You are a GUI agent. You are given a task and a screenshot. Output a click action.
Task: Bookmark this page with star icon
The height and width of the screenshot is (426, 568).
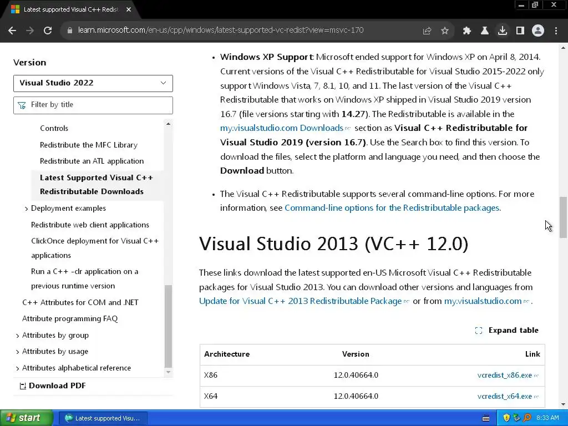click(445, 31)
